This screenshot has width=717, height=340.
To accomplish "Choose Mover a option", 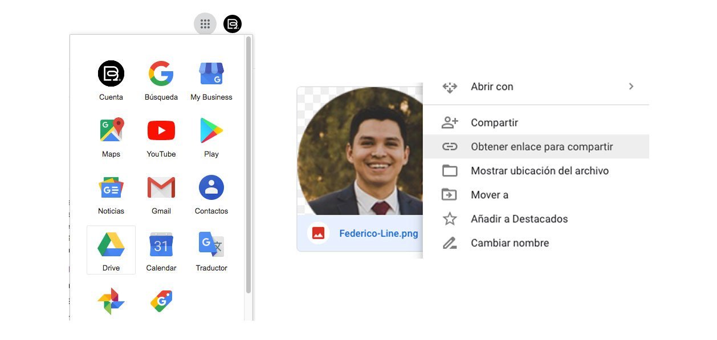I will coord(536,195).
